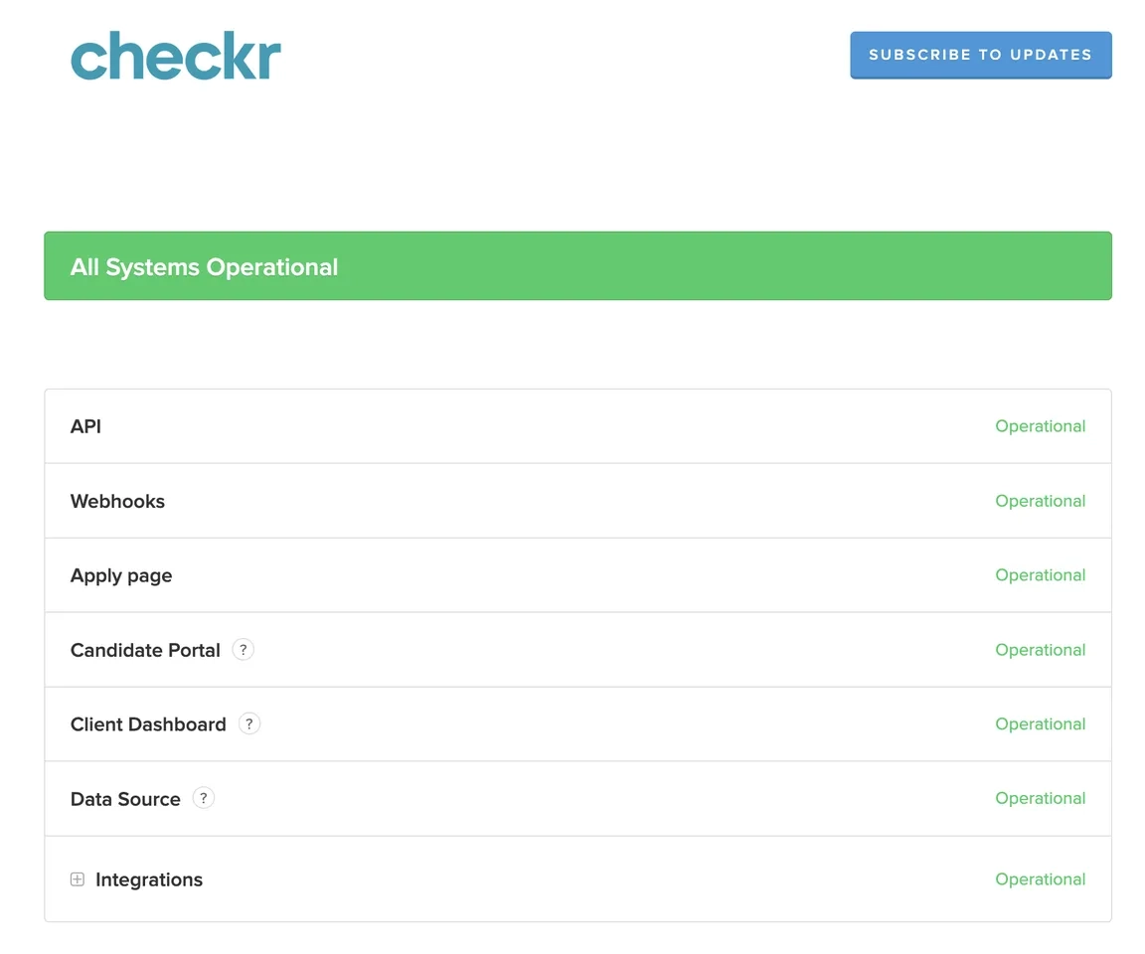This screenshot has height=954, width=1145.
Task: Select the Webhooks component name
Action: point(117,502)
